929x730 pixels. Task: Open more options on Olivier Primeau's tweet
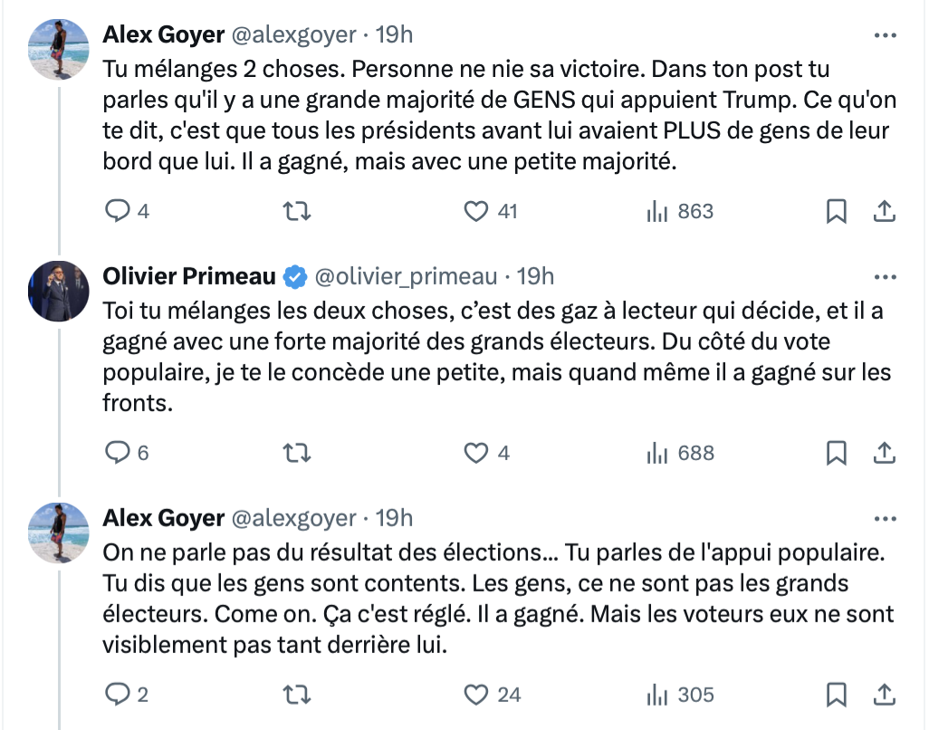884,276
